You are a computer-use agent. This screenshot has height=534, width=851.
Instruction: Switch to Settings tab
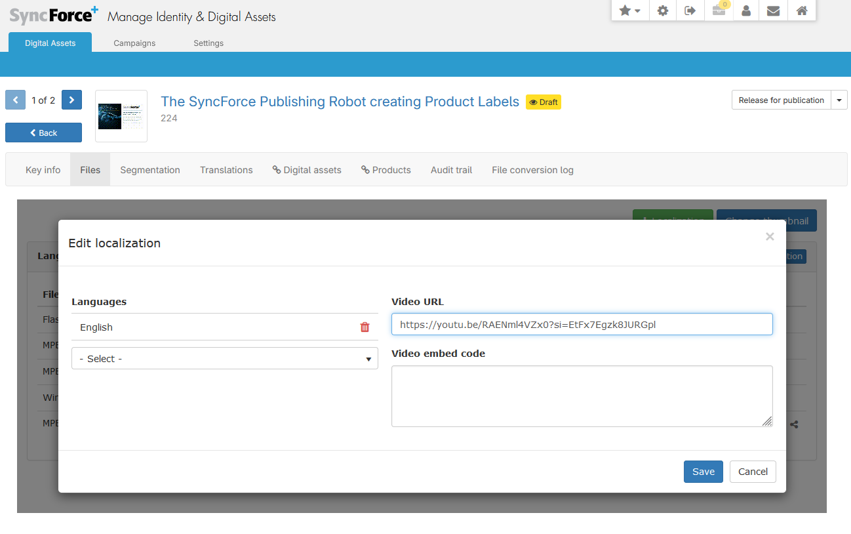(208, 43)
